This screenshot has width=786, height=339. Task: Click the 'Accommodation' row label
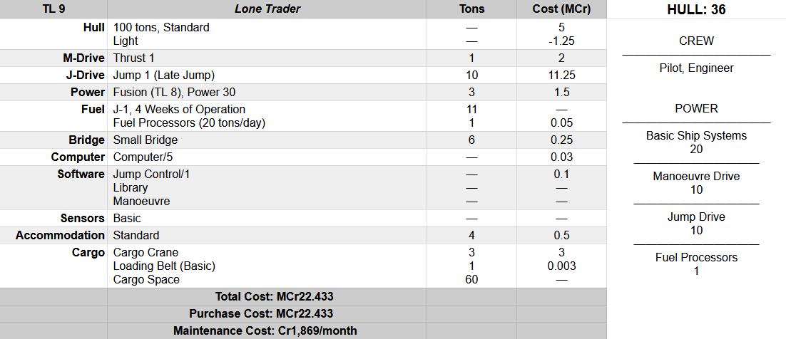(x=60, y=236)
